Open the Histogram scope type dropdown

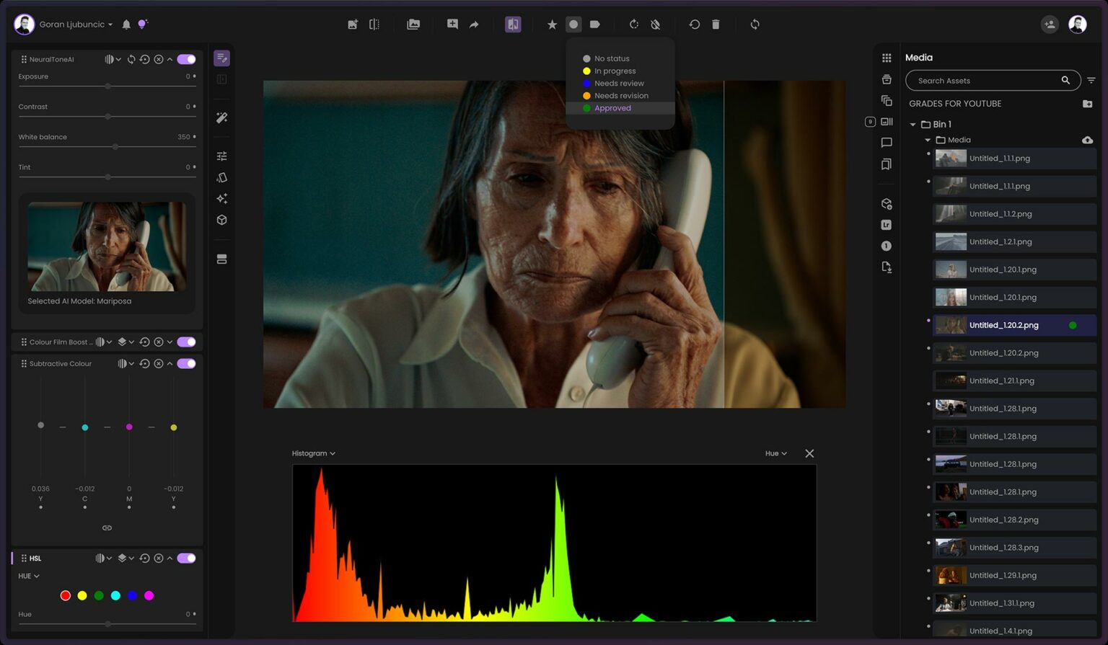[314, 453]
